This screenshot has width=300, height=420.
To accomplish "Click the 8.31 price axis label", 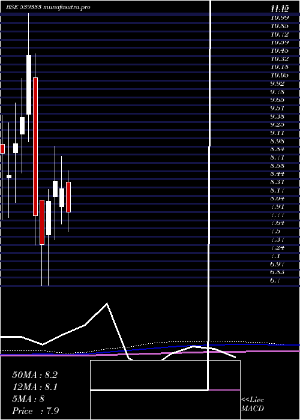I will pyautogui.click(x=277, y=182).
